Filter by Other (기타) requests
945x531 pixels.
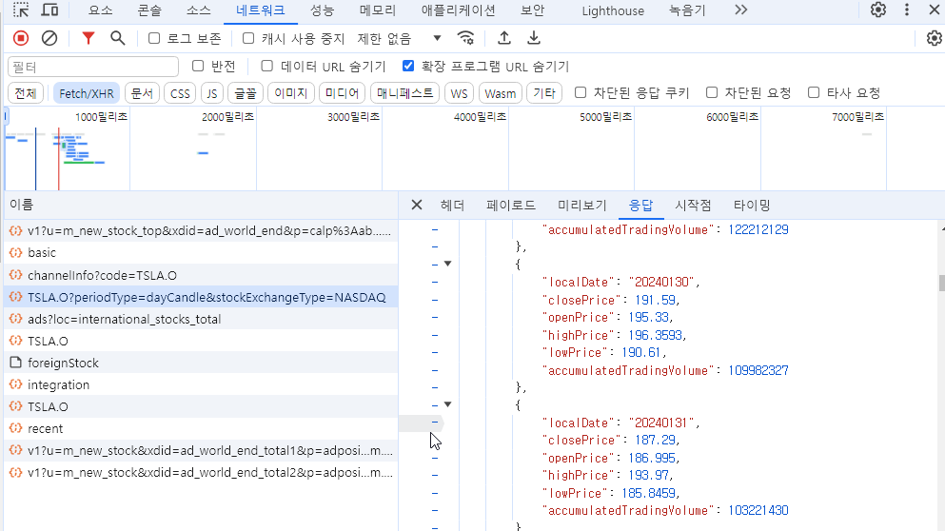pos(544,93)
